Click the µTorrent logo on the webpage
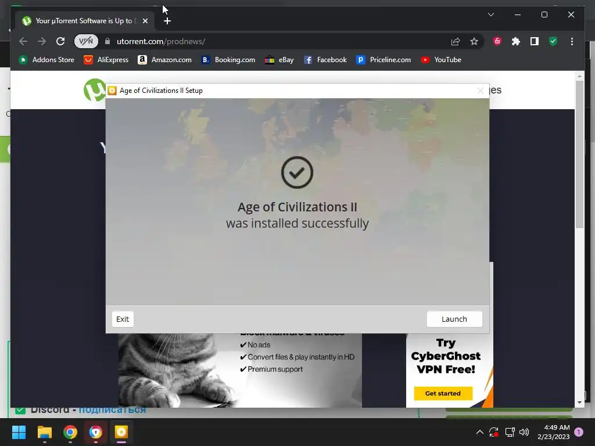 (94, 90)
